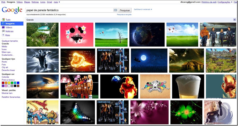This screenshot has width=238, height=126.
Task: Filter images by Desenho linear type
Action: (x=8, y=70)
